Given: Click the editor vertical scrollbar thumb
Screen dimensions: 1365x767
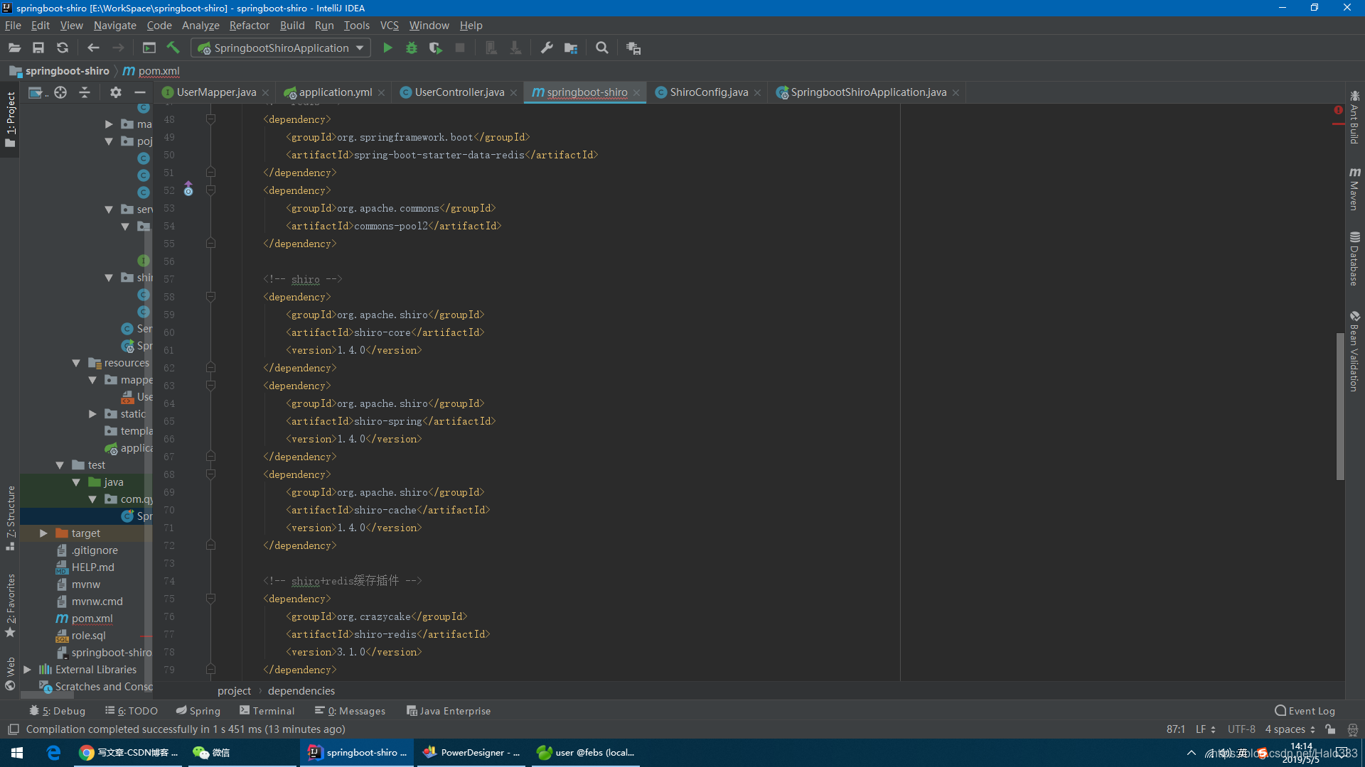Looking at the screenshot, I should click(1340, 405).
